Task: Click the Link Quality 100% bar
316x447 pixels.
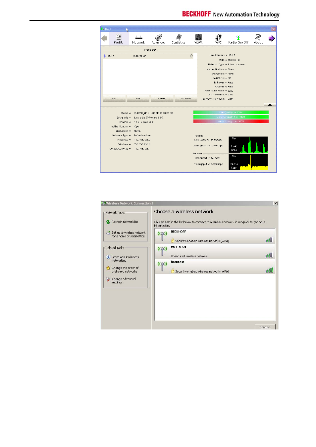Action: [231, 113]
